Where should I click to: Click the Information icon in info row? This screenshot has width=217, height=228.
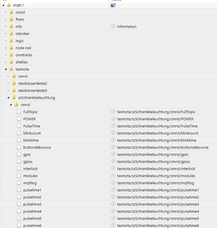click(x=113, y=26)
